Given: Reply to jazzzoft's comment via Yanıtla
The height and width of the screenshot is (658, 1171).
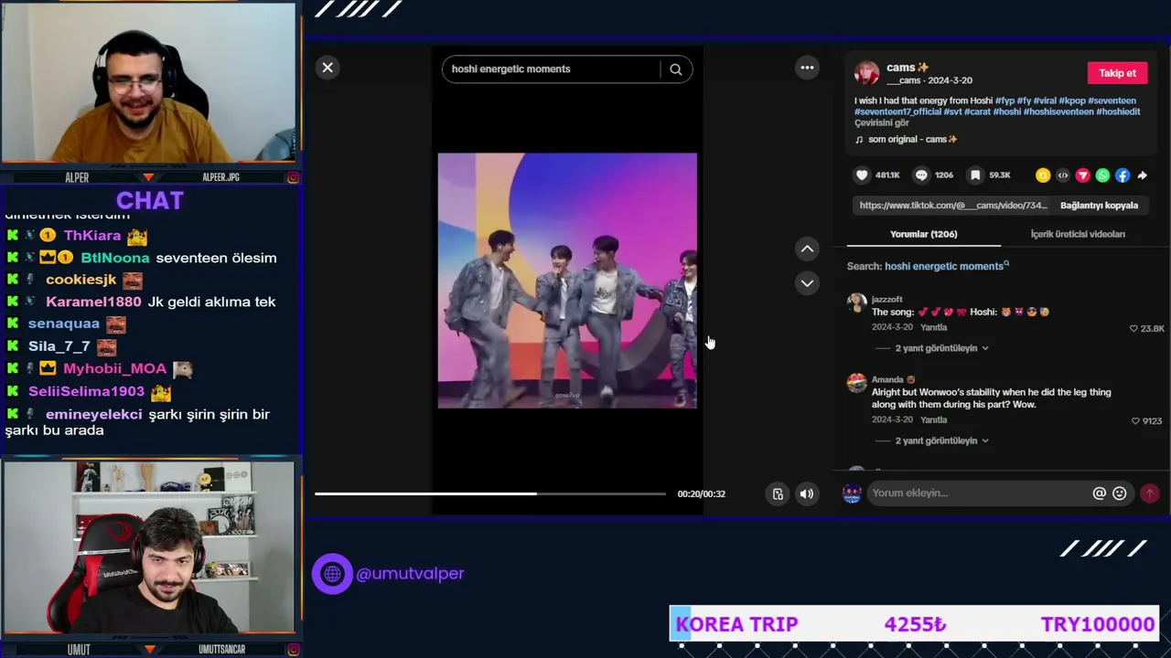Looking at the screenshot, I should click(933, 327).
